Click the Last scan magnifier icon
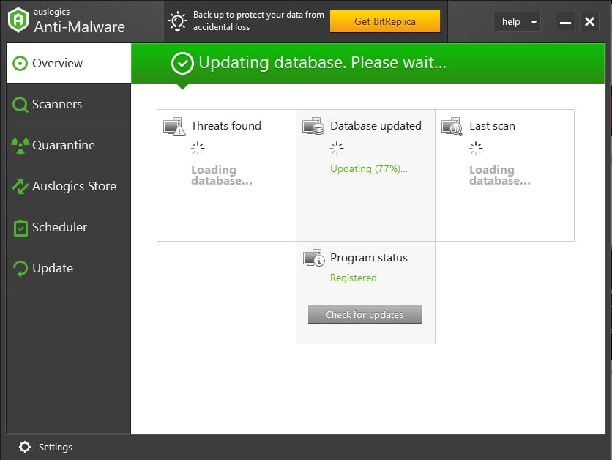Image resolution: width=612 pixels, height=460 pixels. point(452,127)
